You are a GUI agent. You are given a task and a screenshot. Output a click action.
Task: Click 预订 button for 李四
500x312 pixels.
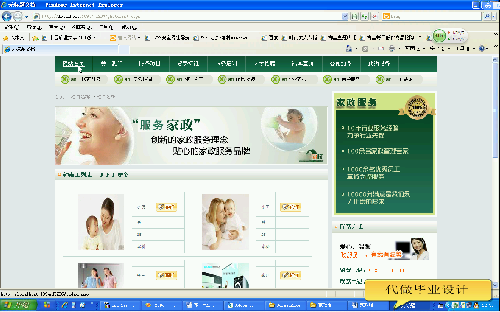click(291, 275)
